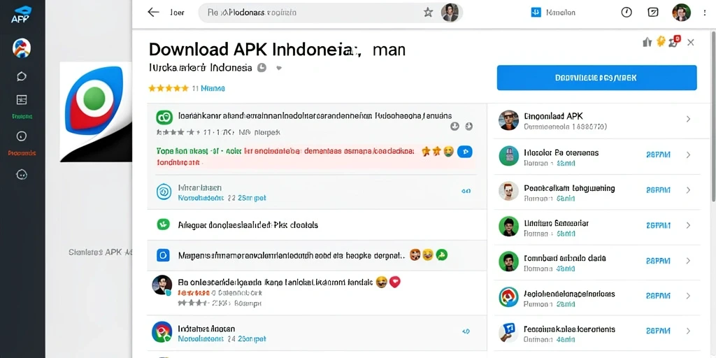Click the yellow gear icon near thumbs-up
Image resolution: width=716 pixels, height=358 pixels.
[x=660, y=41]
